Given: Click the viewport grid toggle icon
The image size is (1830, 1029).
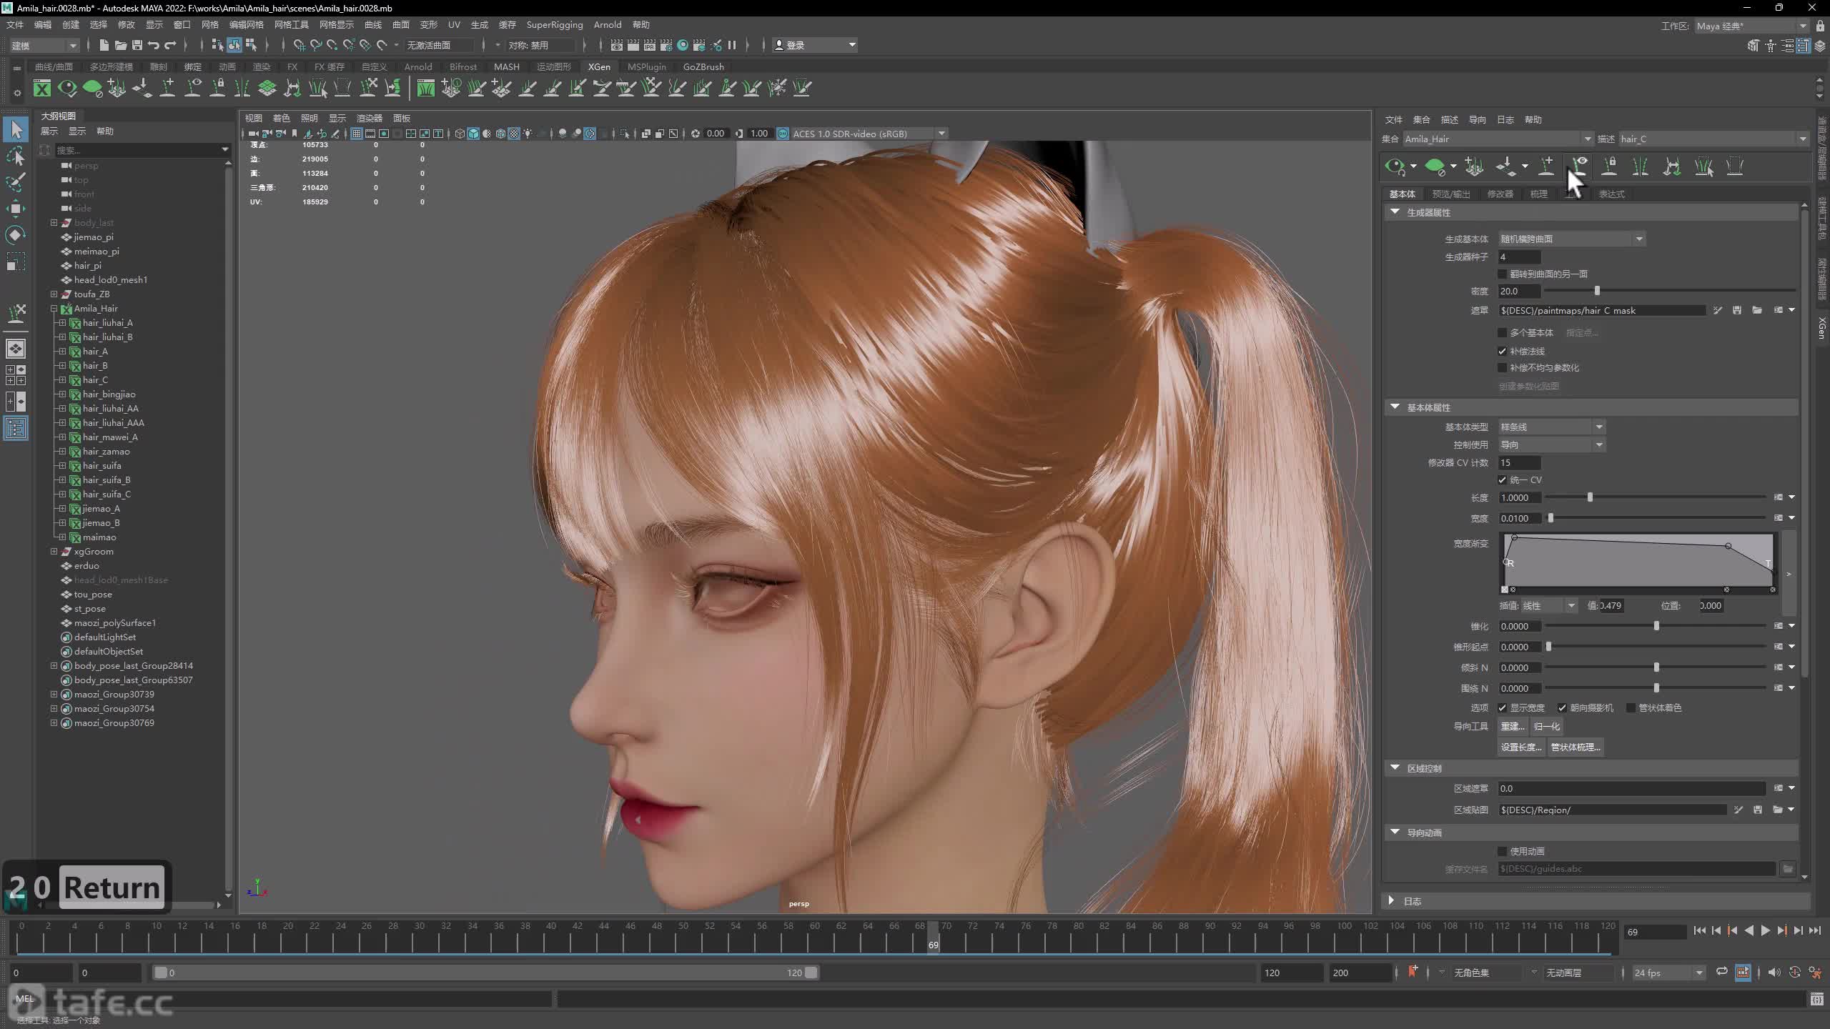Looking at the screenshot, I should [x=356, y=134].
